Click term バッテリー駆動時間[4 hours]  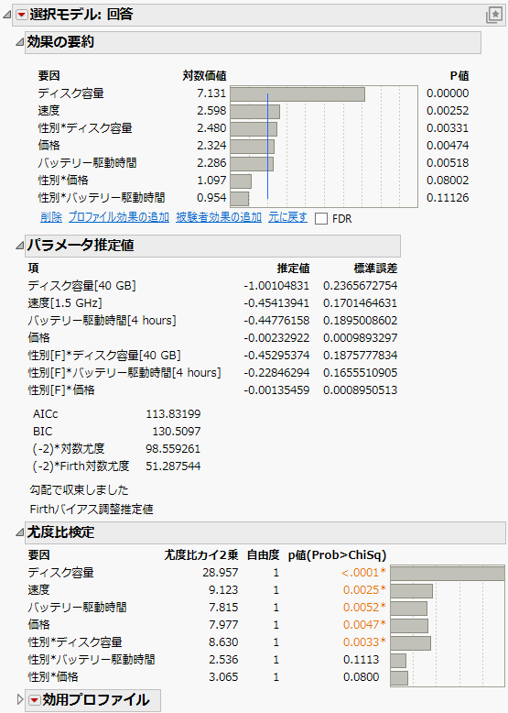(102, 321)
